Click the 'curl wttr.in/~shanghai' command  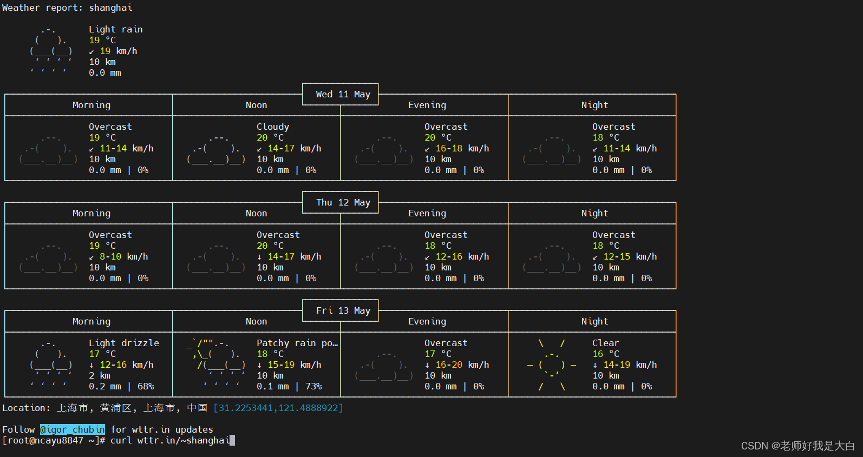point(170,440)
